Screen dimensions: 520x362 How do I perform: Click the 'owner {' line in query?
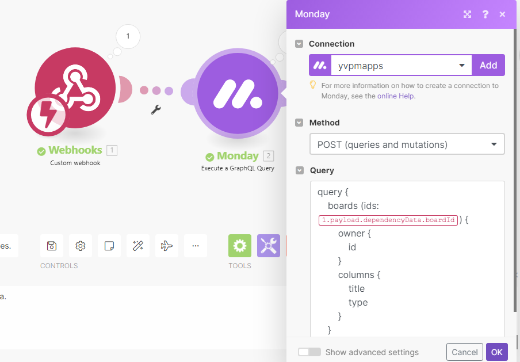click(x=354, y=234)
